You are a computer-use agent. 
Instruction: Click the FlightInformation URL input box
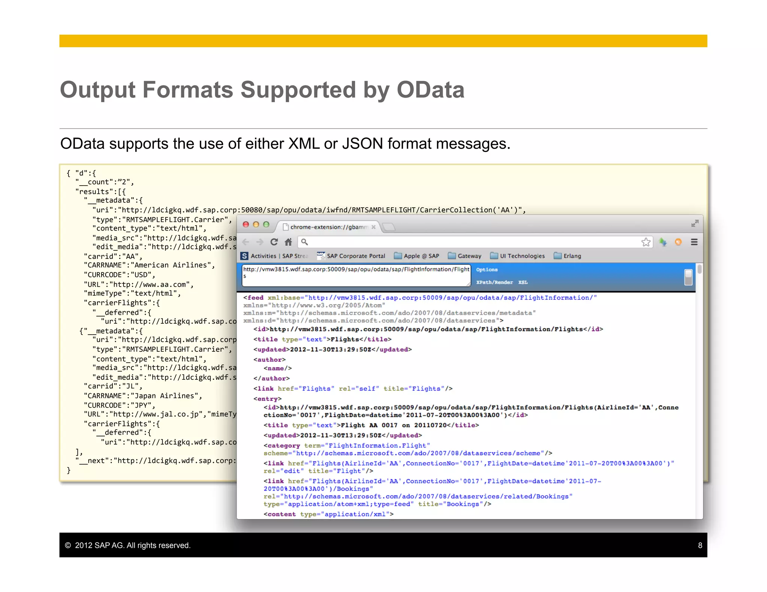356,275
